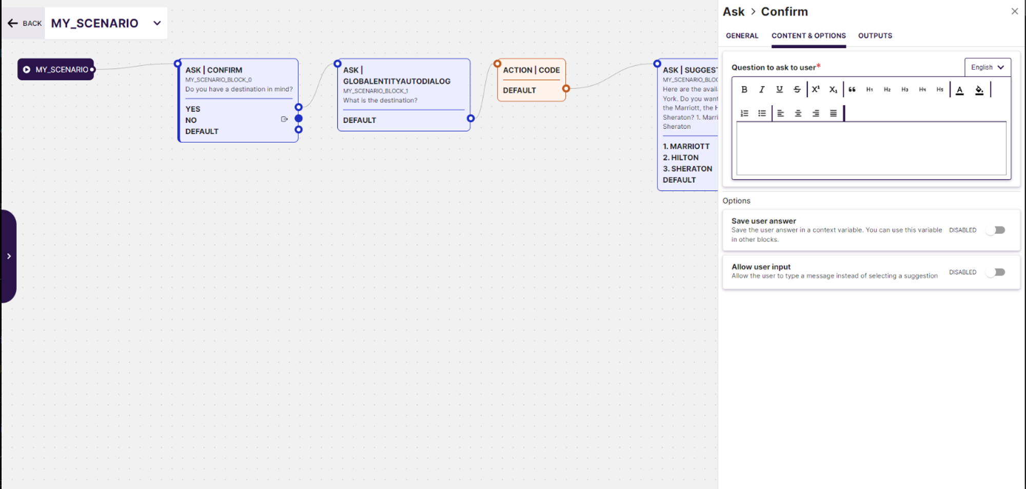The height and width of the screenshot is (489, 1026).
Task: Go back with the BACK button
Action: click(25, 23)
